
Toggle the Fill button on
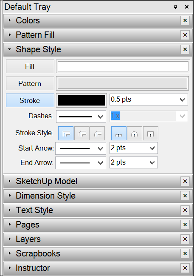30,66
